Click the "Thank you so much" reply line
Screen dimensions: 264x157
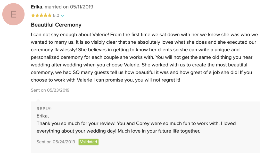point(136,123)
